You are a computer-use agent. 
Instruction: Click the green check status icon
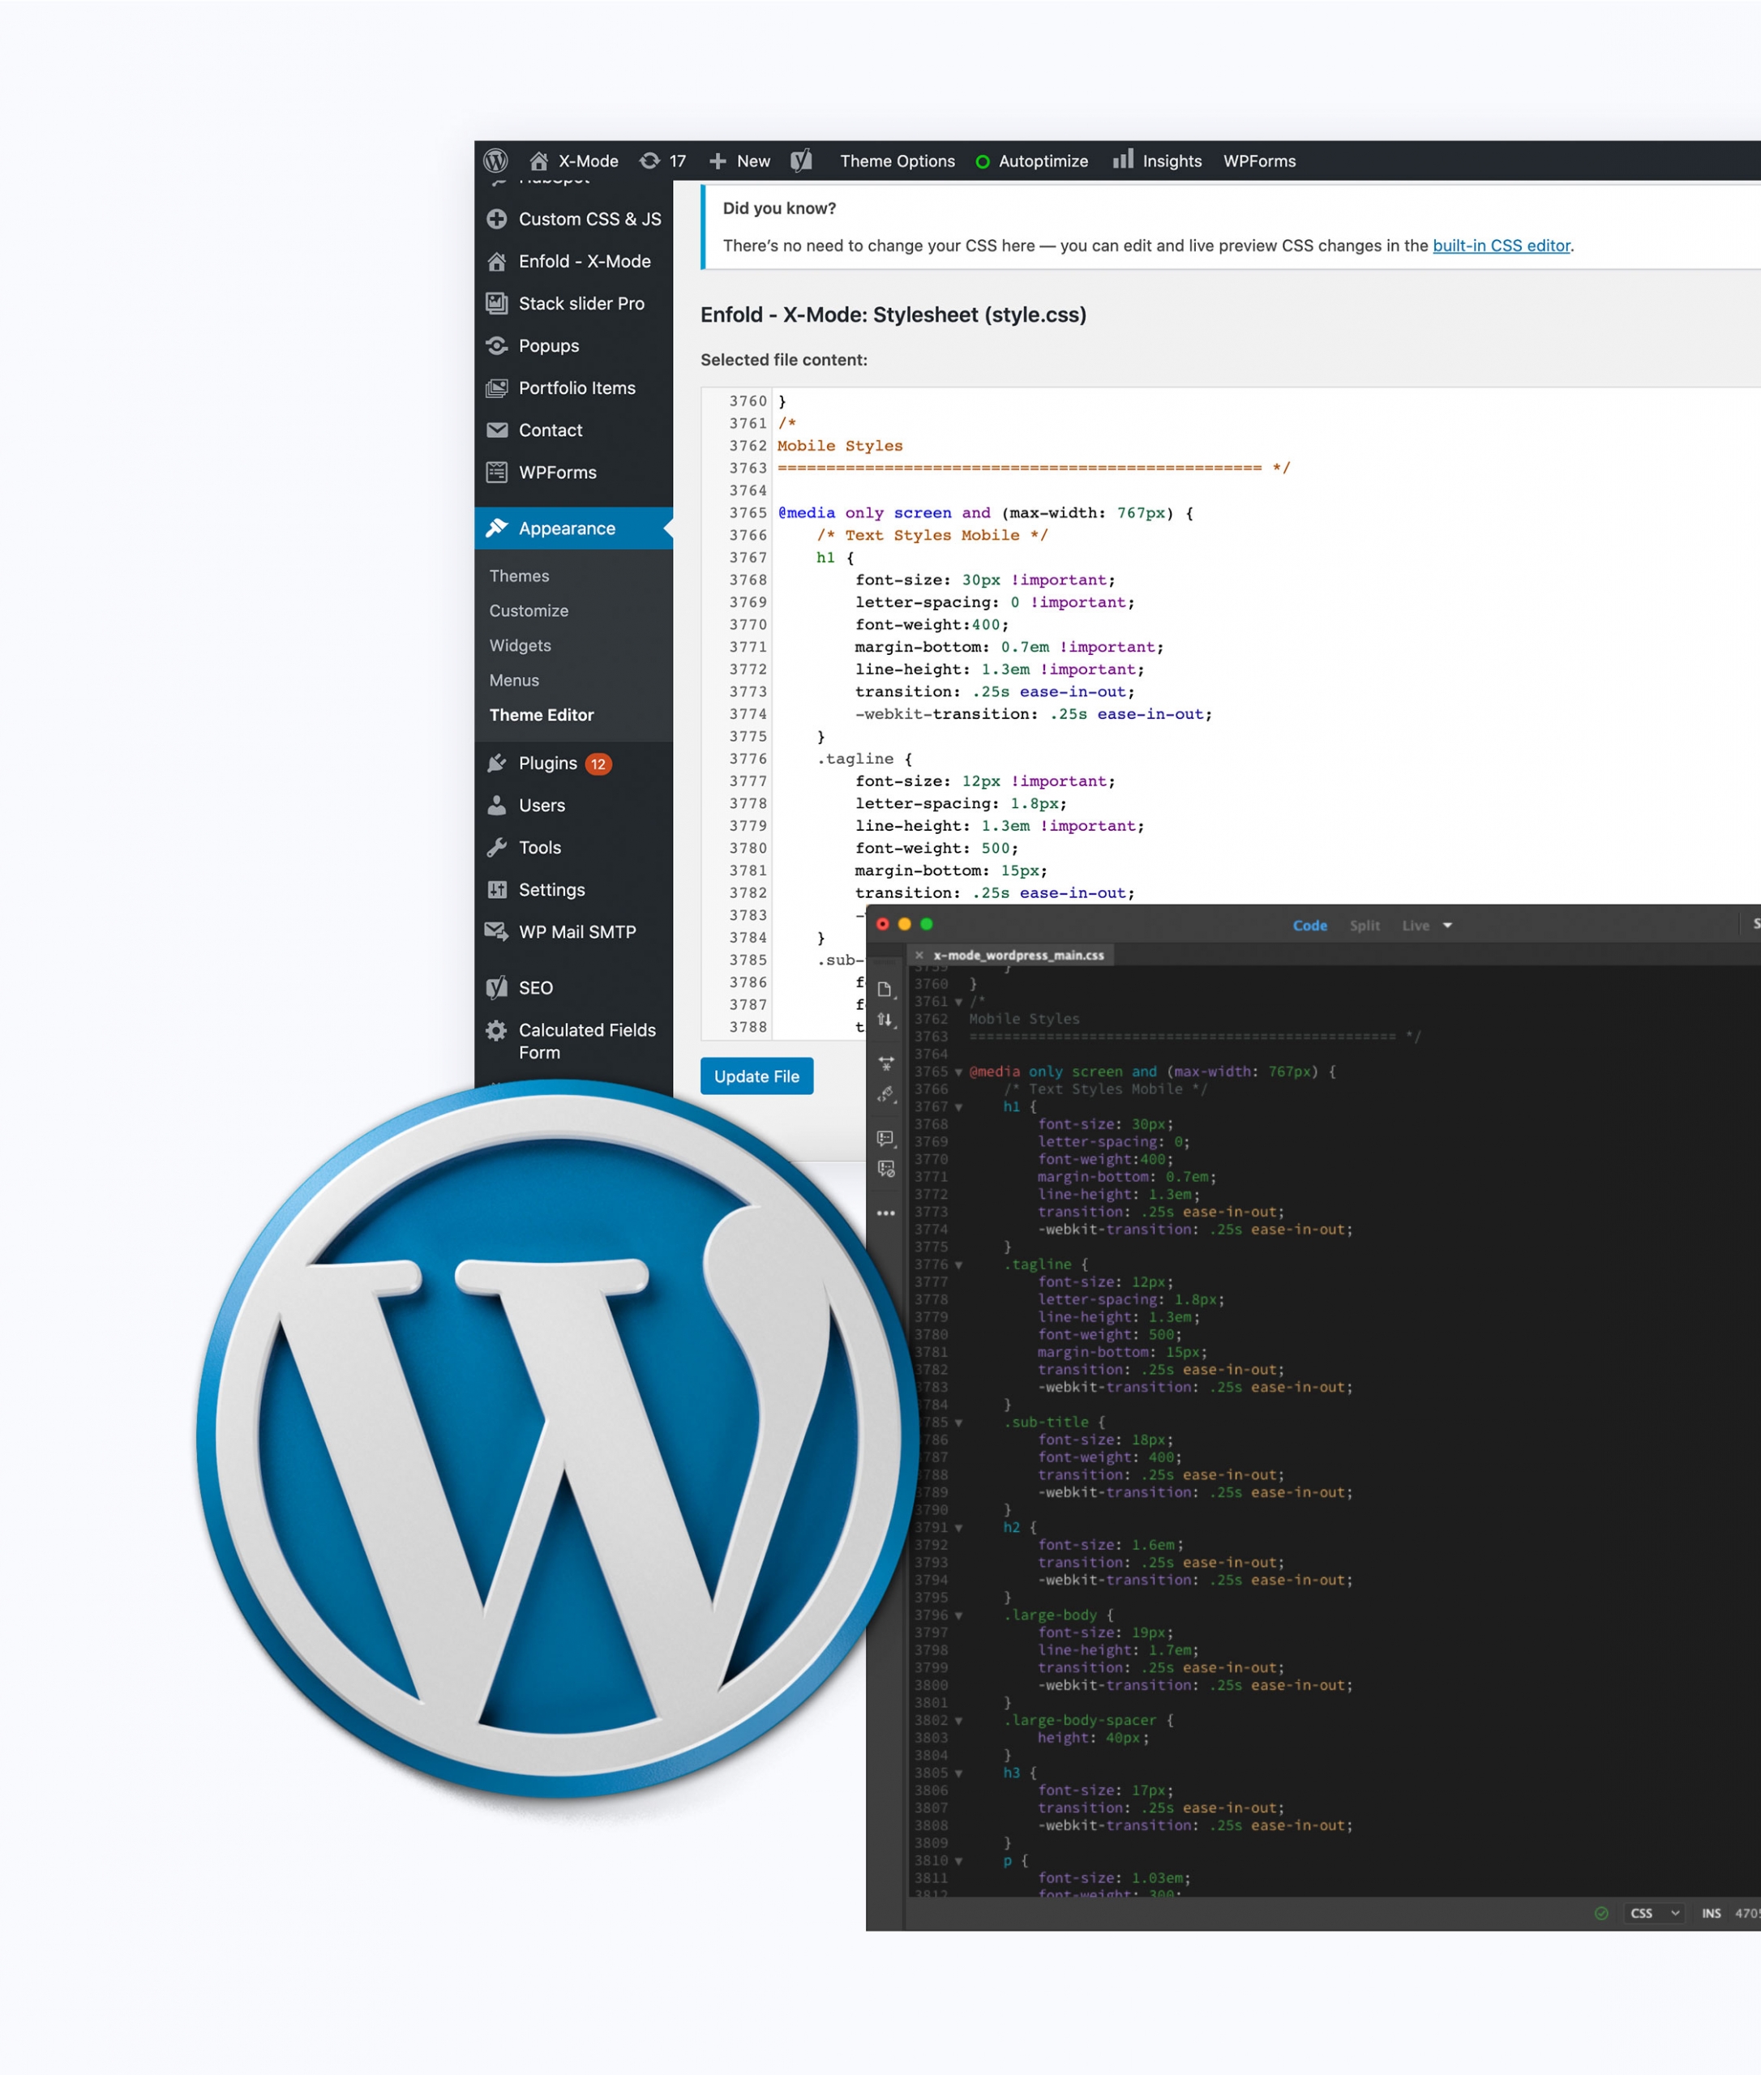click(1601, 1914)
